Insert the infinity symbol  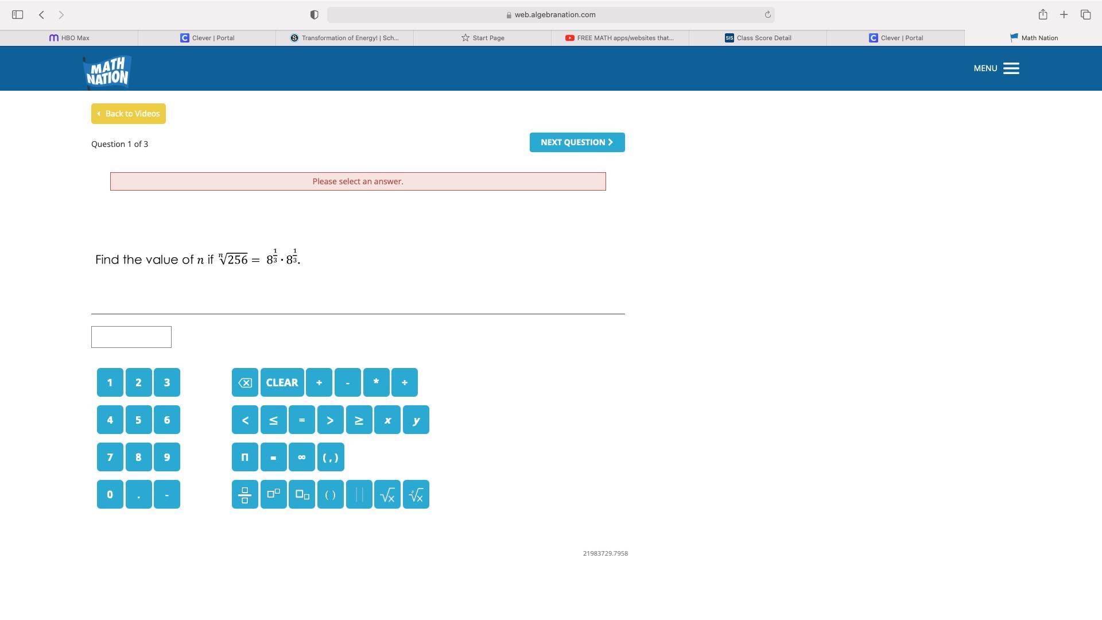[302, 457]
